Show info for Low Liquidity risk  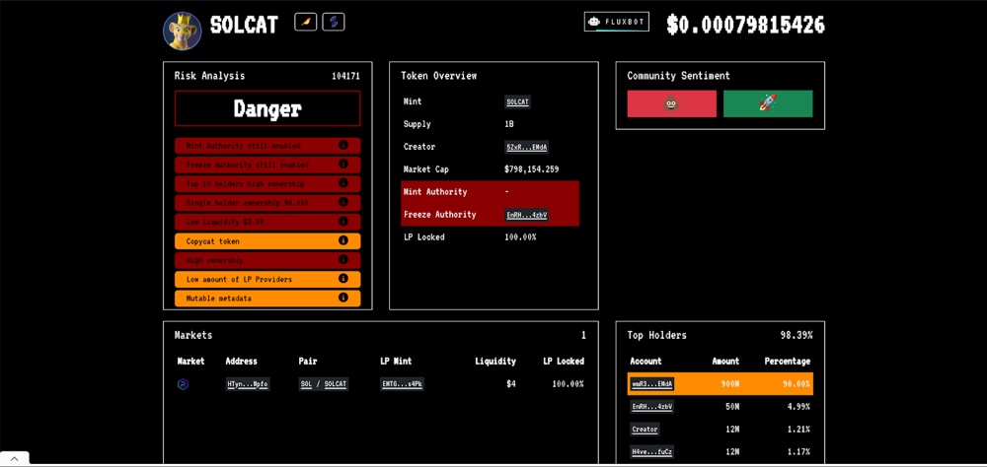(343, 223)
